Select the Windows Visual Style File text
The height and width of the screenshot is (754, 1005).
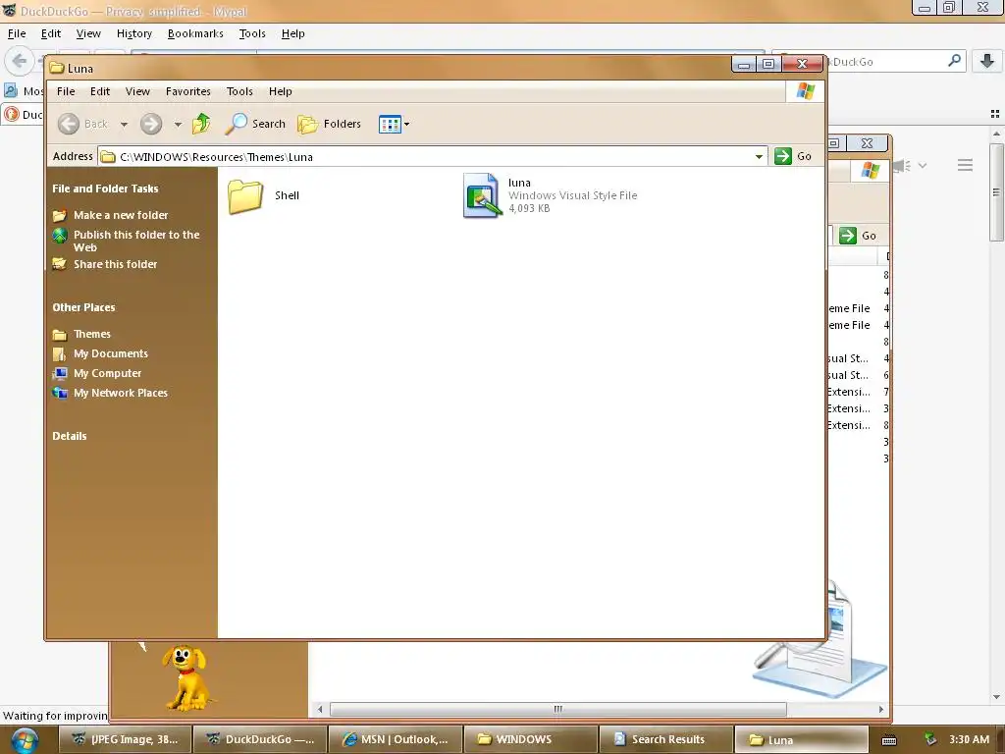click(572, 195)
